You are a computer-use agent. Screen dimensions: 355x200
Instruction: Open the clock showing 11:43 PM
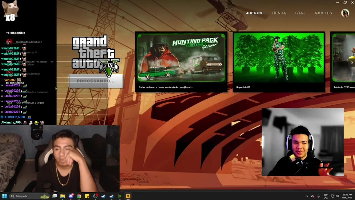click(x=347, y=196)
